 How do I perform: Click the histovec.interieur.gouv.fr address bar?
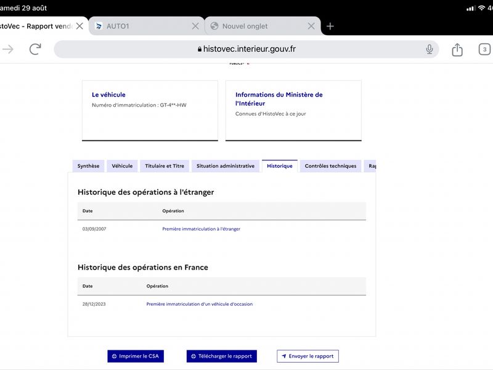point(246,49)
